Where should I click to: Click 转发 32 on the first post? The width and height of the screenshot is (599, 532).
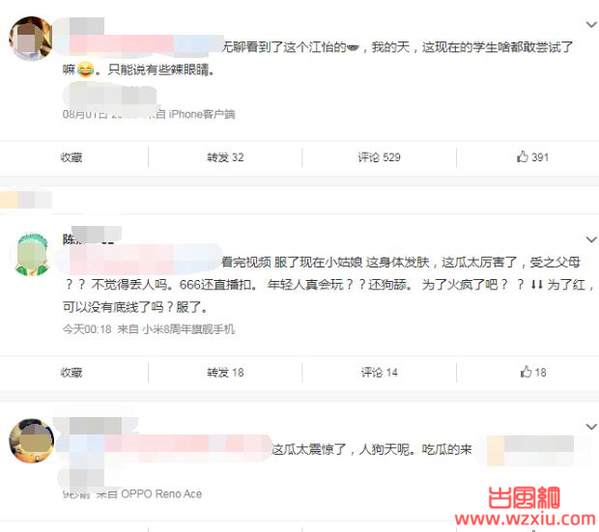pyautogui.click(x=225, y=157)
